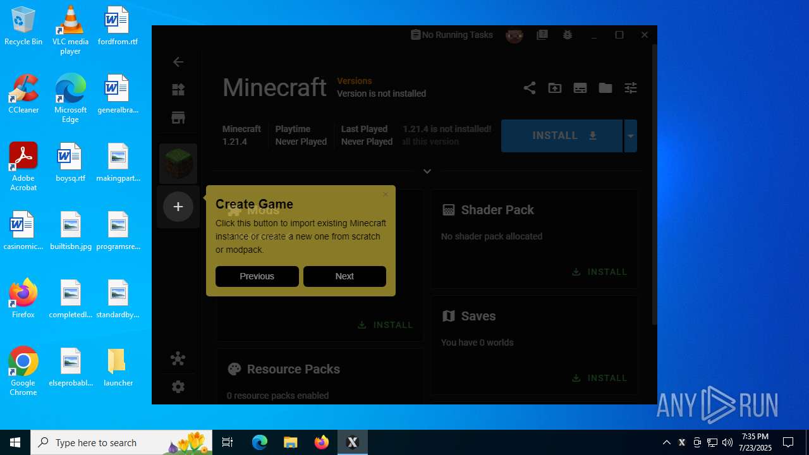Image resolution: width=809 pixels, height=455 pixels.
Task: Select the fordfrom.rtf desktop file
Action: [118, 27]
